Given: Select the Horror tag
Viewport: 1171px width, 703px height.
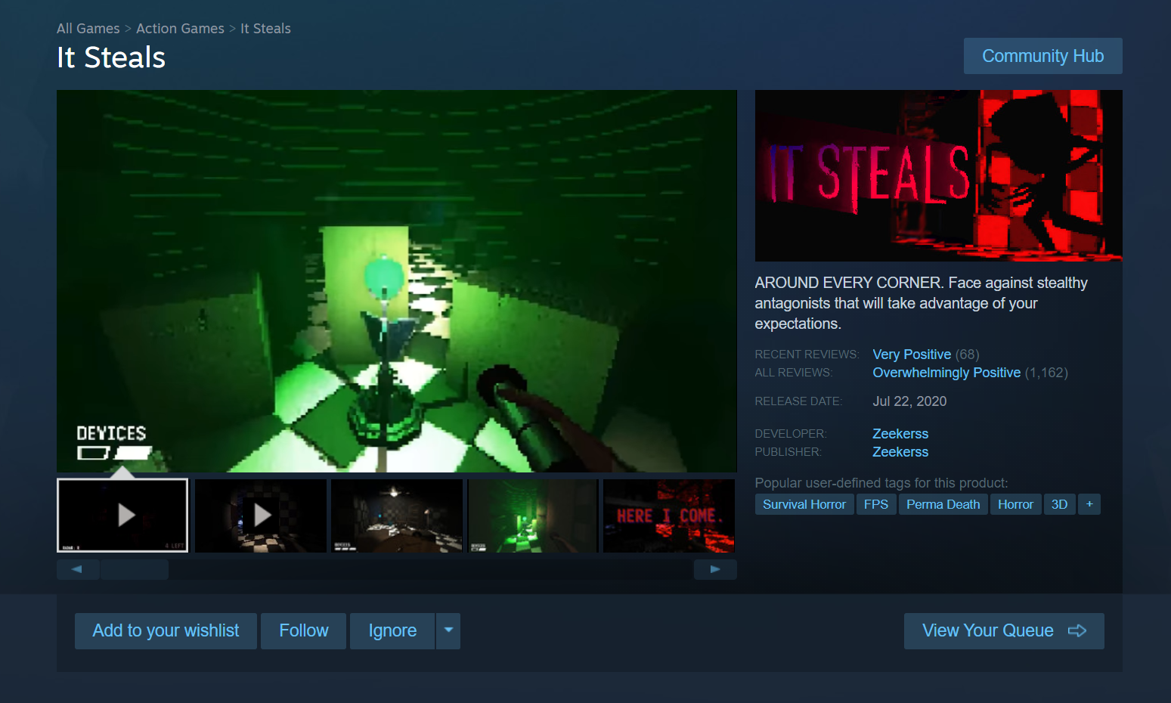Looking at the screenshot, I should [1015, 504].
